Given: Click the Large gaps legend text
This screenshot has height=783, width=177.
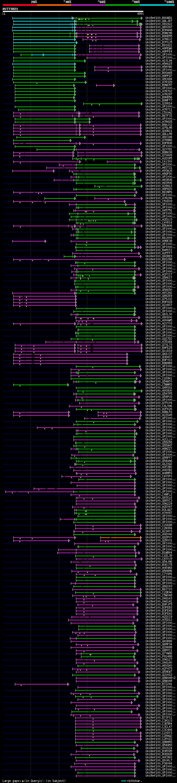Looking at the screenshot, I should point(34,781).
